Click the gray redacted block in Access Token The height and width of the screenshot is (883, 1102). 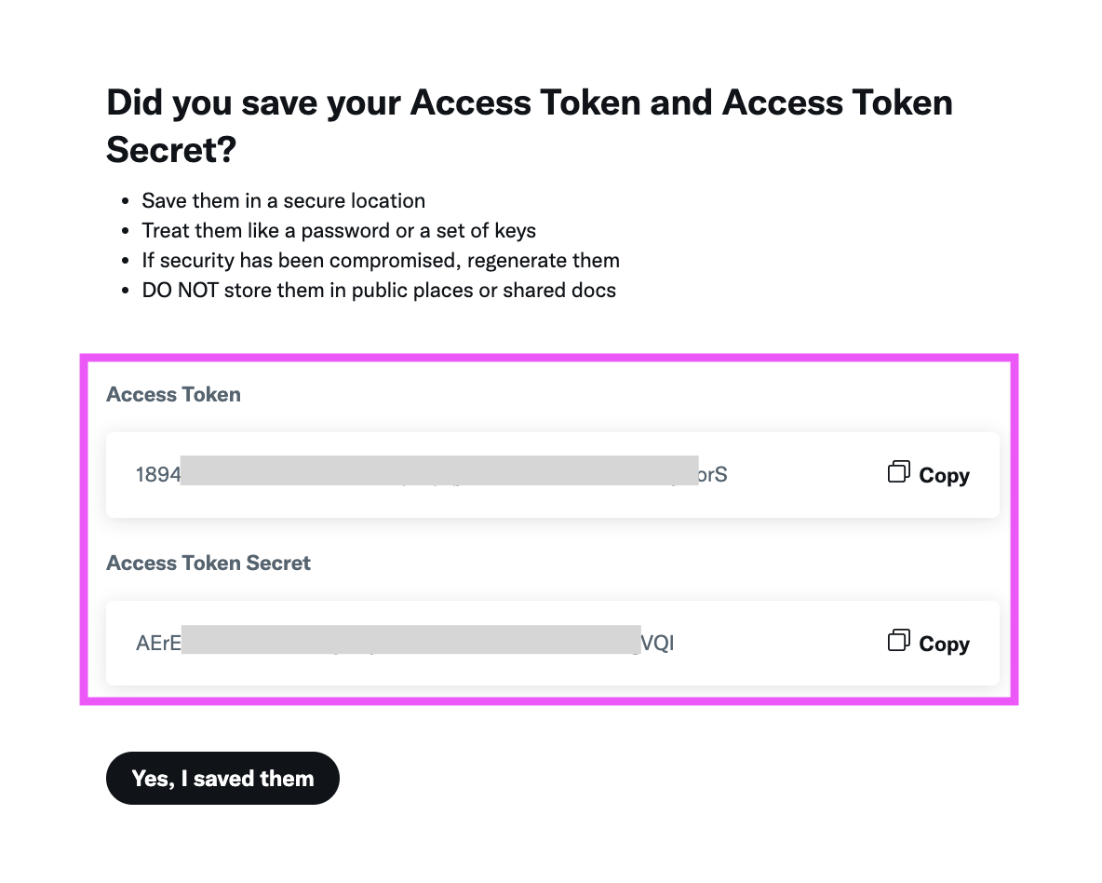(439, 470)
